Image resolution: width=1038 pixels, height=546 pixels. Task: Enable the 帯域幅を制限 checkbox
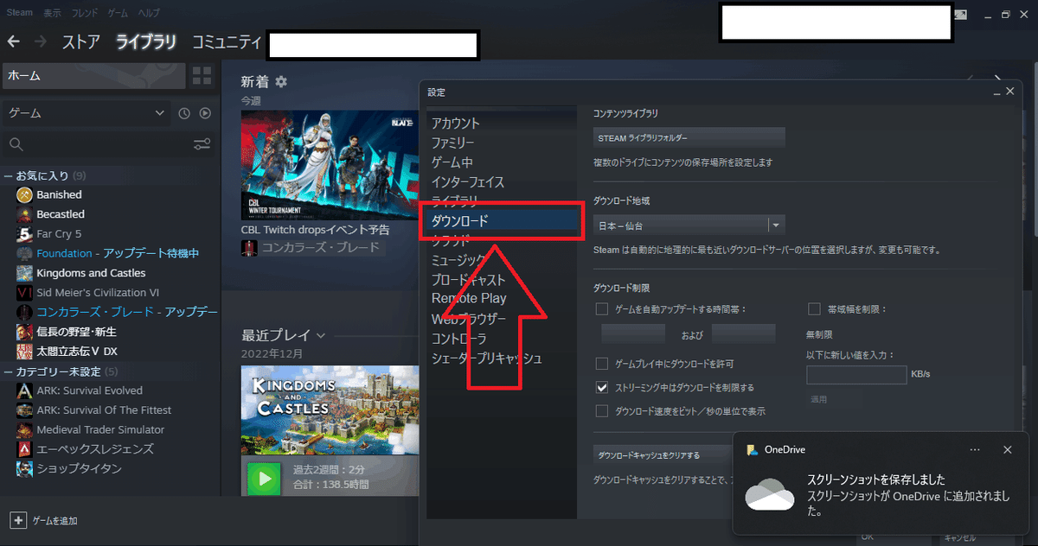(x=813, y=308)
